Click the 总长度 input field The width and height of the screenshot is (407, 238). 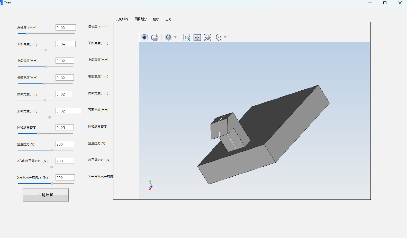tap(66, 27)
